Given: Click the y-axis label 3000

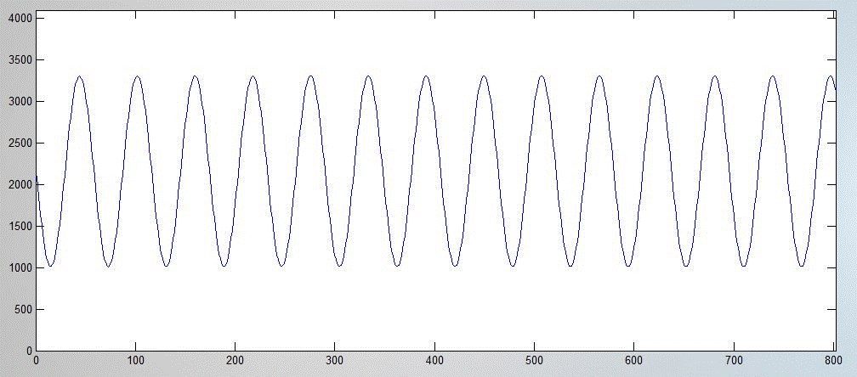Looking at the screenshot, I should pyautogui.click(x=20, y=102).
